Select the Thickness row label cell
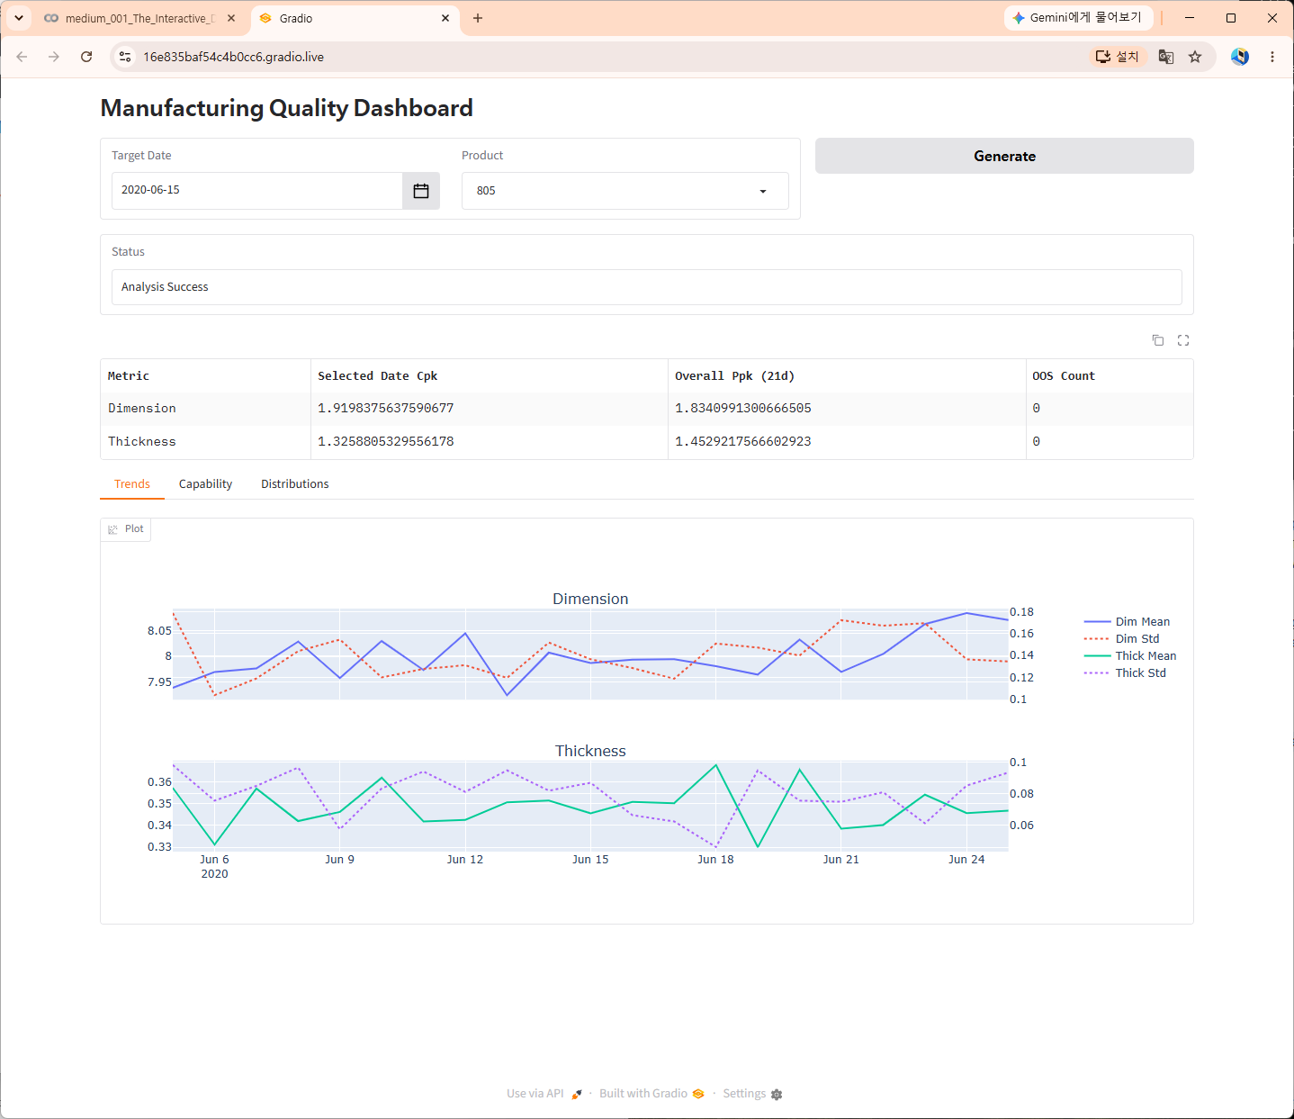 (x=205, y=442)
